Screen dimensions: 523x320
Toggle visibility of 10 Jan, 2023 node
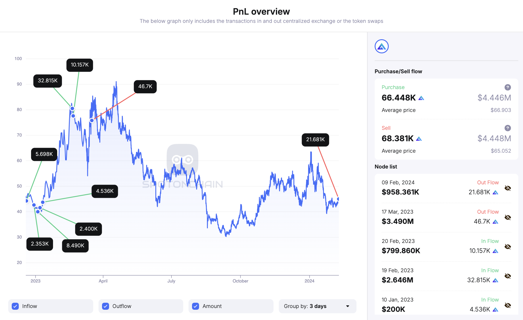click(x=507, y=305)
